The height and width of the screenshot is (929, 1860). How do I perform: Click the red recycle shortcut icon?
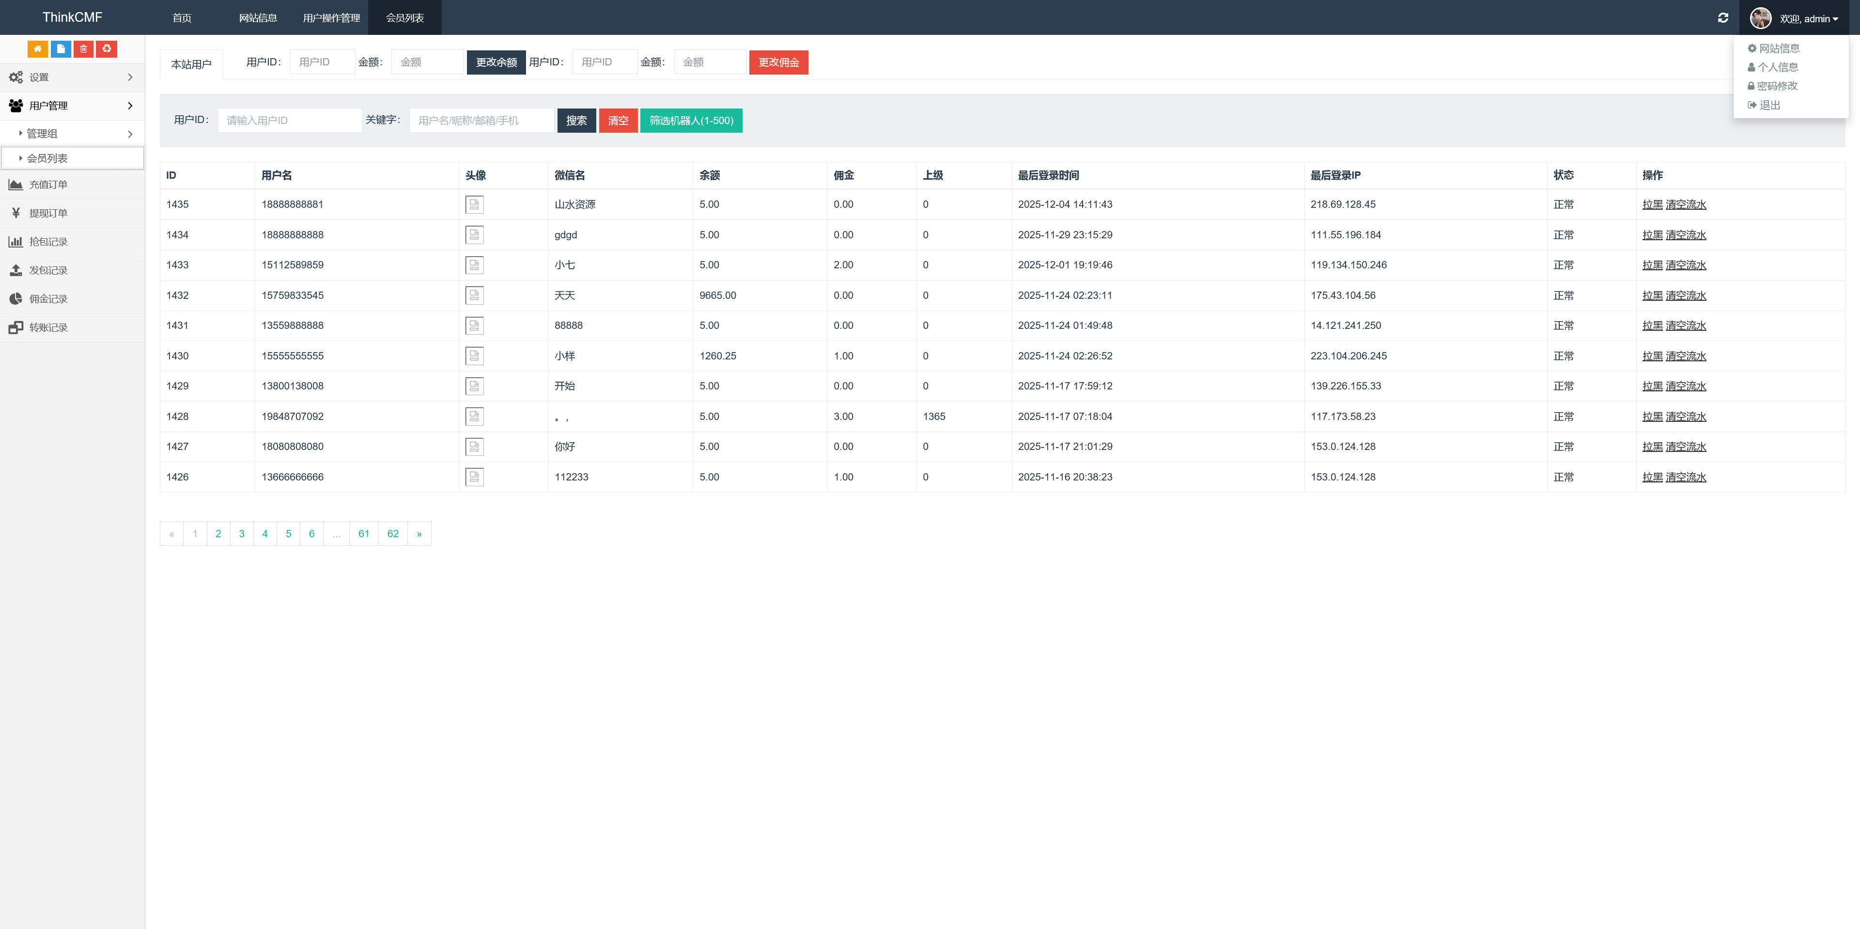[x=107, y=48]
